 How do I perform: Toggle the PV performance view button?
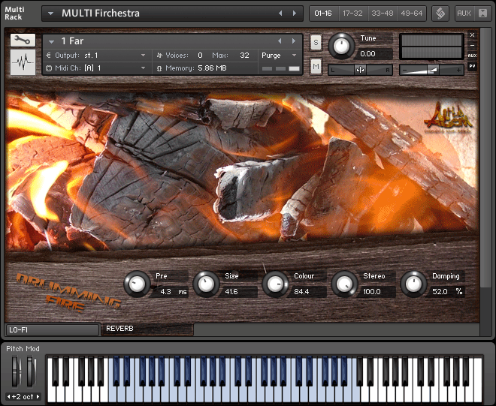point(472,66)
